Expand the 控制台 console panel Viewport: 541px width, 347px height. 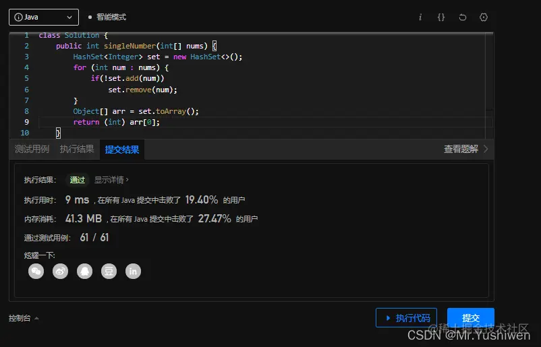tap(24, 318)
